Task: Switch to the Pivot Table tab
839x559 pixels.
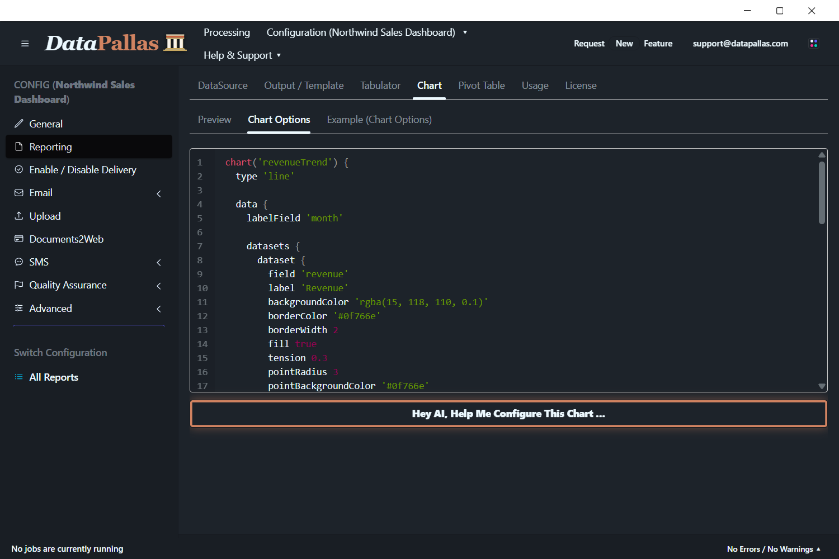Action: 482,86
